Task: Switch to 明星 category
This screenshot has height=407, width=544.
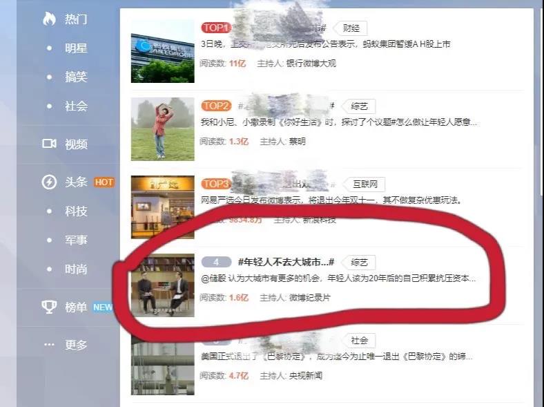Action: pos(76,48)
